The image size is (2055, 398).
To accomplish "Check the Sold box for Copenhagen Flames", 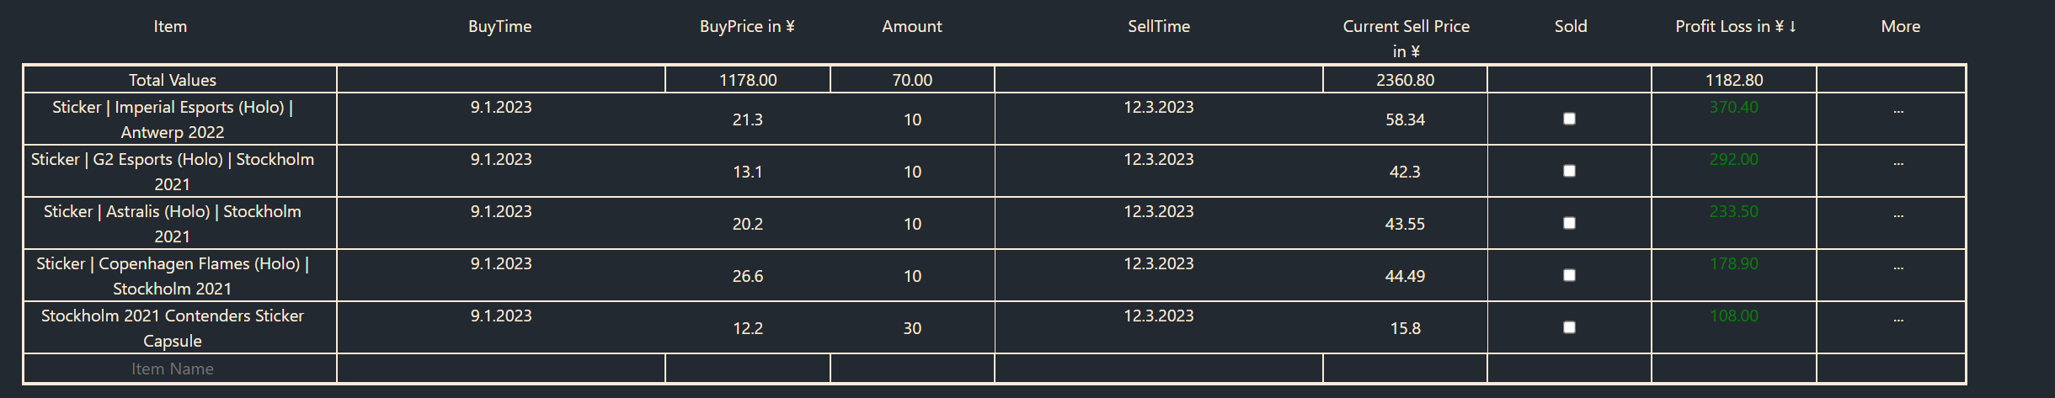I will [1569, 275].
